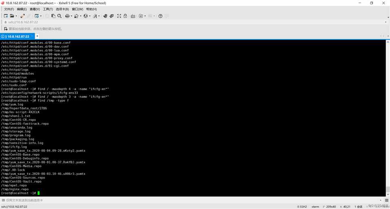The height and width of the screenshot is (209, 390).
Task: Open the key mapping keyboard icon
Action: click(133, 16)
